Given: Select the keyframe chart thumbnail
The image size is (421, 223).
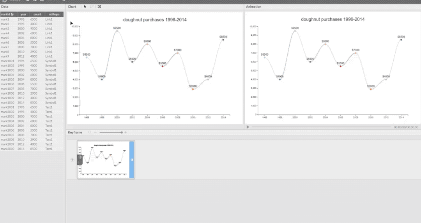Looking at the screenshot, I should pos(104,160).
